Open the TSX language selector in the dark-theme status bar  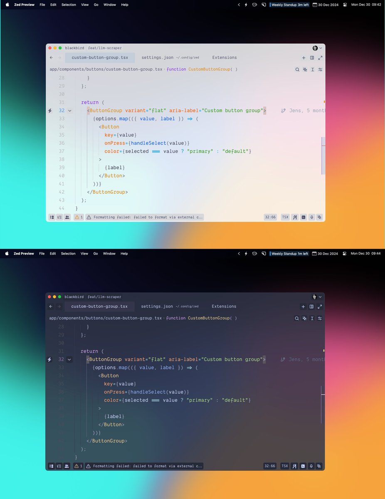tap(285, 466)
